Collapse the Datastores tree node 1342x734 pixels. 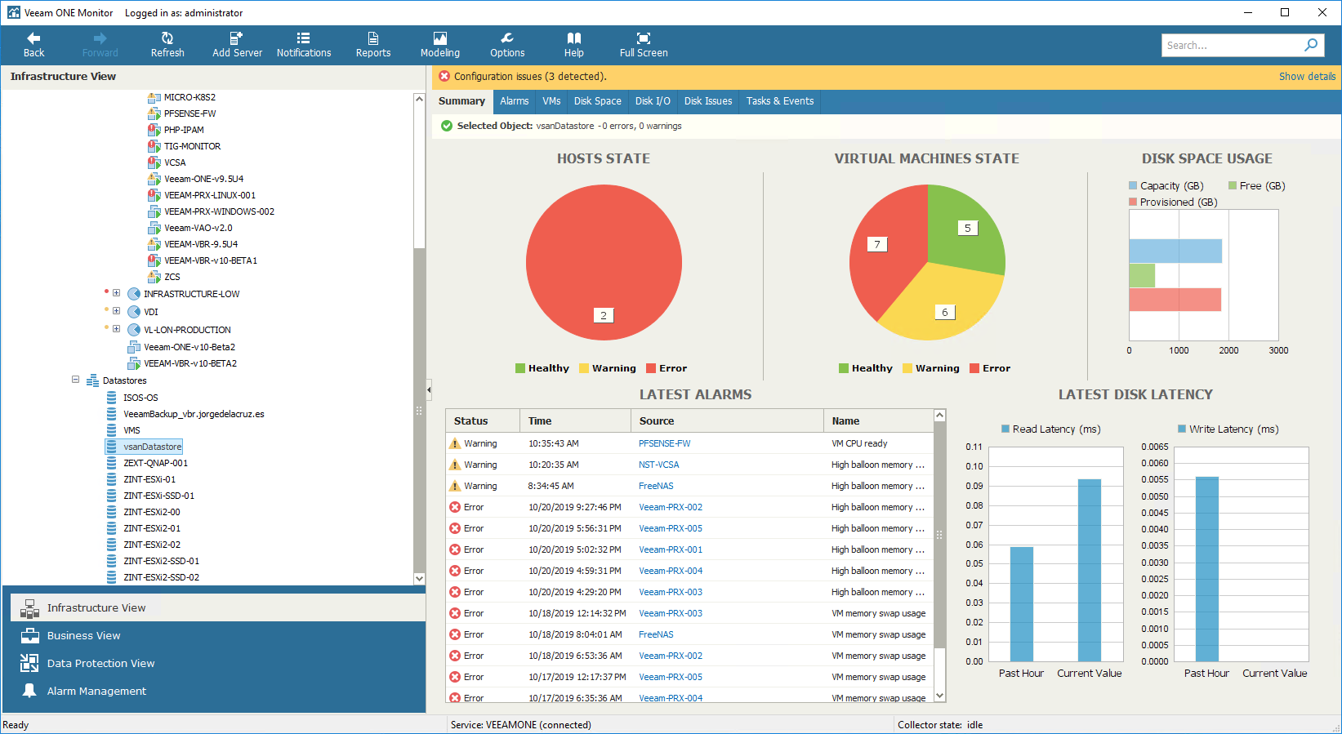[x=75, y=380]
